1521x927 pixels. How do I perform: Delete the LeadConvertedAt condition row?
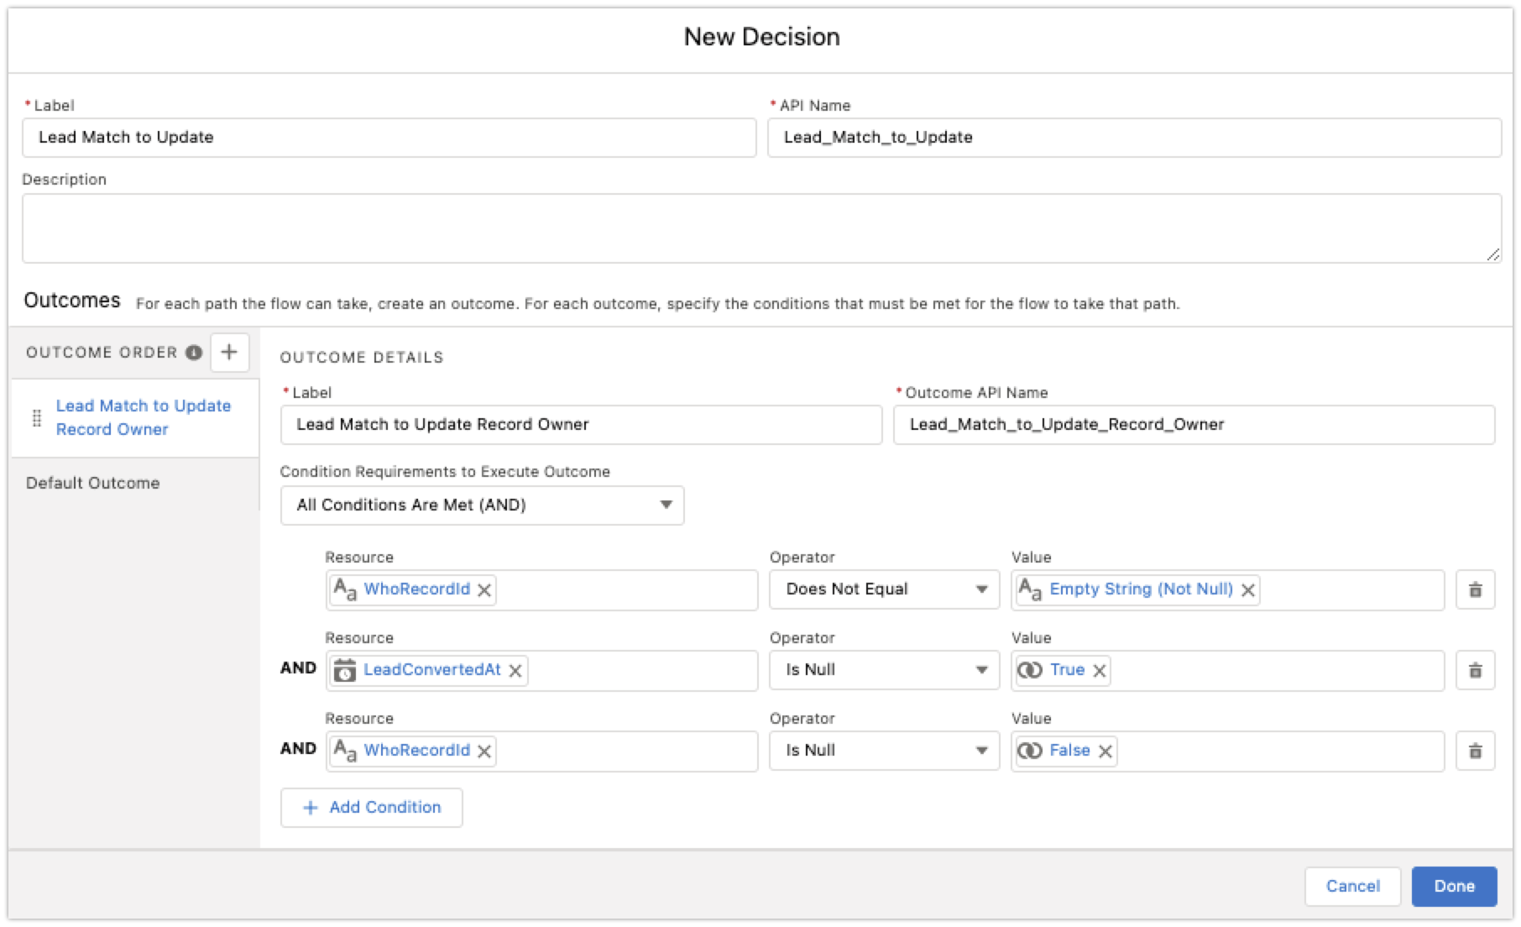click(x=1474, y=670)
